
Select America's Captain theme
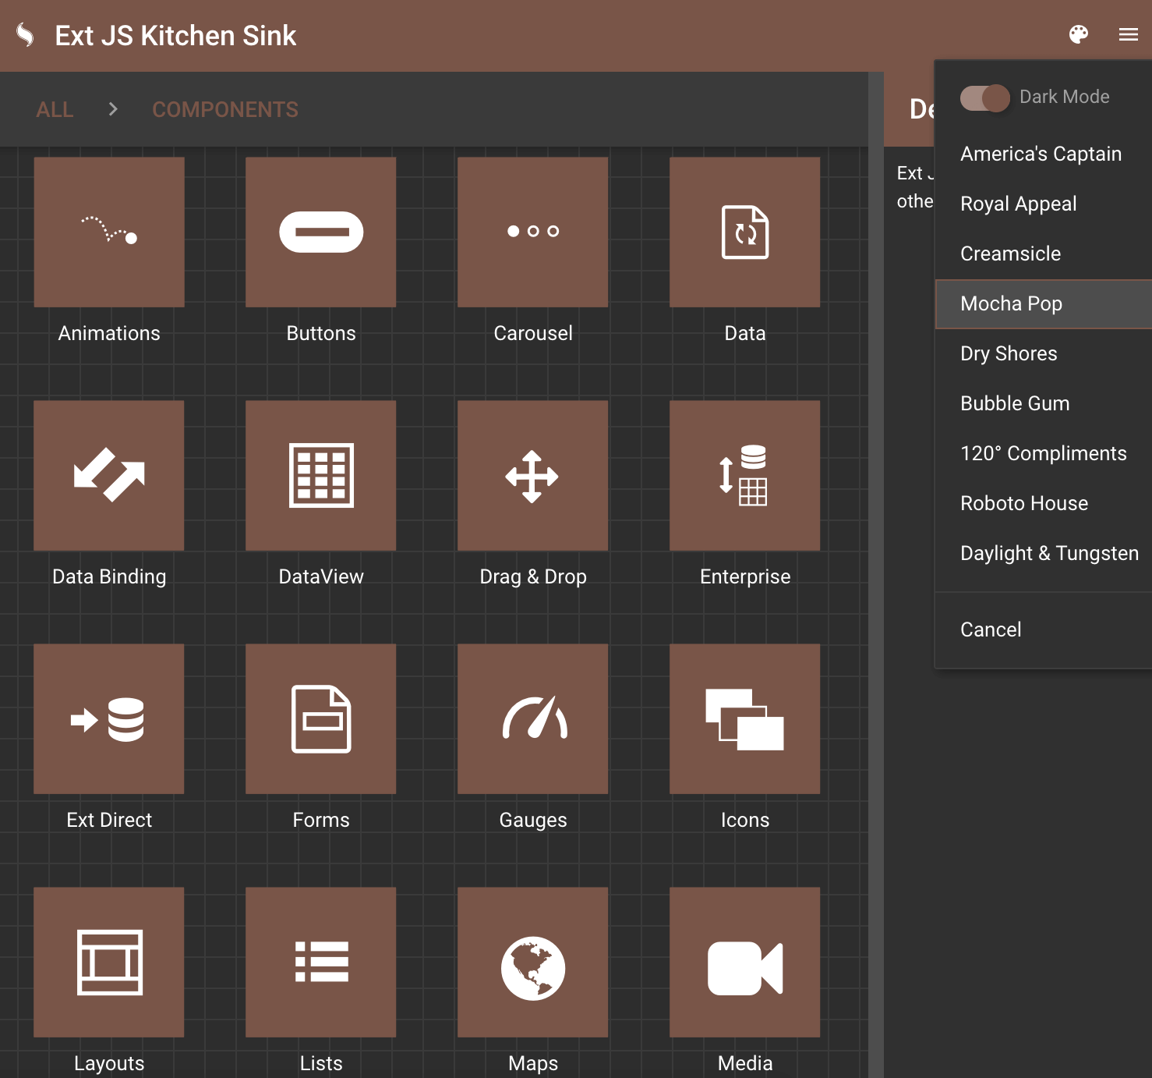pyautogui.click(x=1044, y=154)
